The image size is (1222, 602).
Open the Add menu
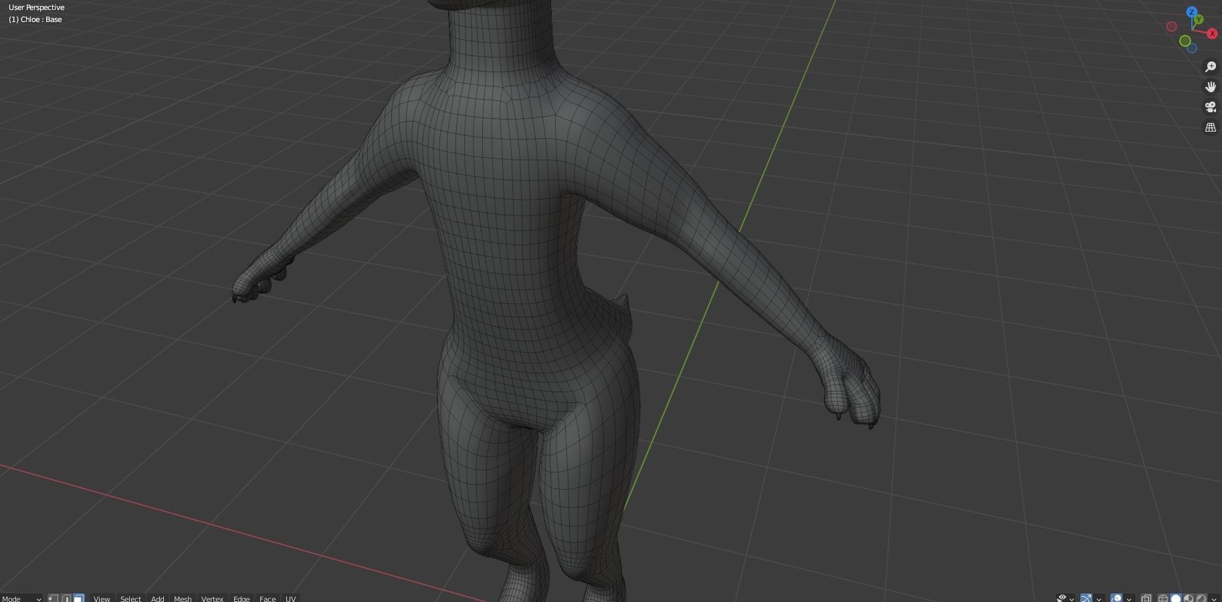click(158, 598)
